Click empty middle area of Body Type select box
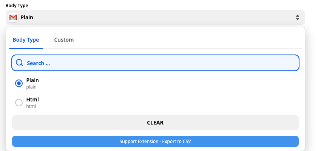This screenshot has width=318, height=151. point(162,17)
